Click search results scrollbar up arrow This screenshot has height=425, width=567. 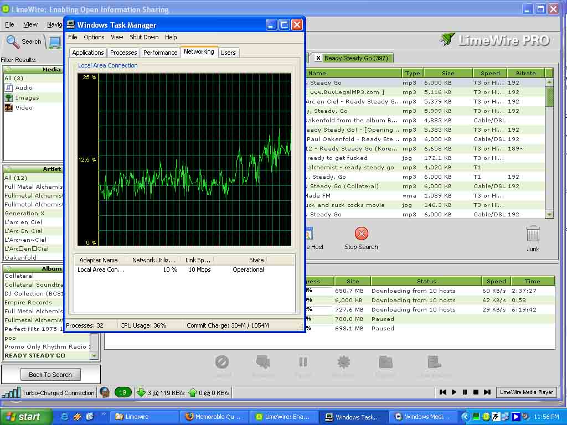pyautogui.click(x=549, y=82)
